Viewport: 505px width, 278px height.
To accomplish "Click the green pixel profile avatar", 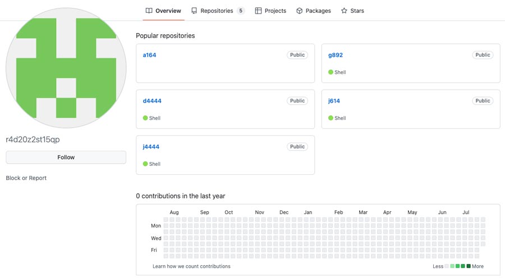I will click(x=66, y=68).
